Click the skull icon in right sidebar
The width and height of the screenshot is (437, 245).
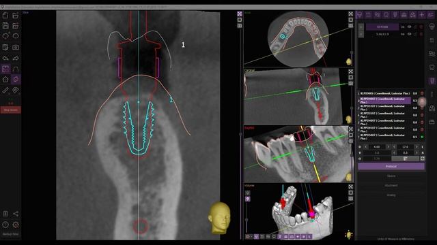432,27
